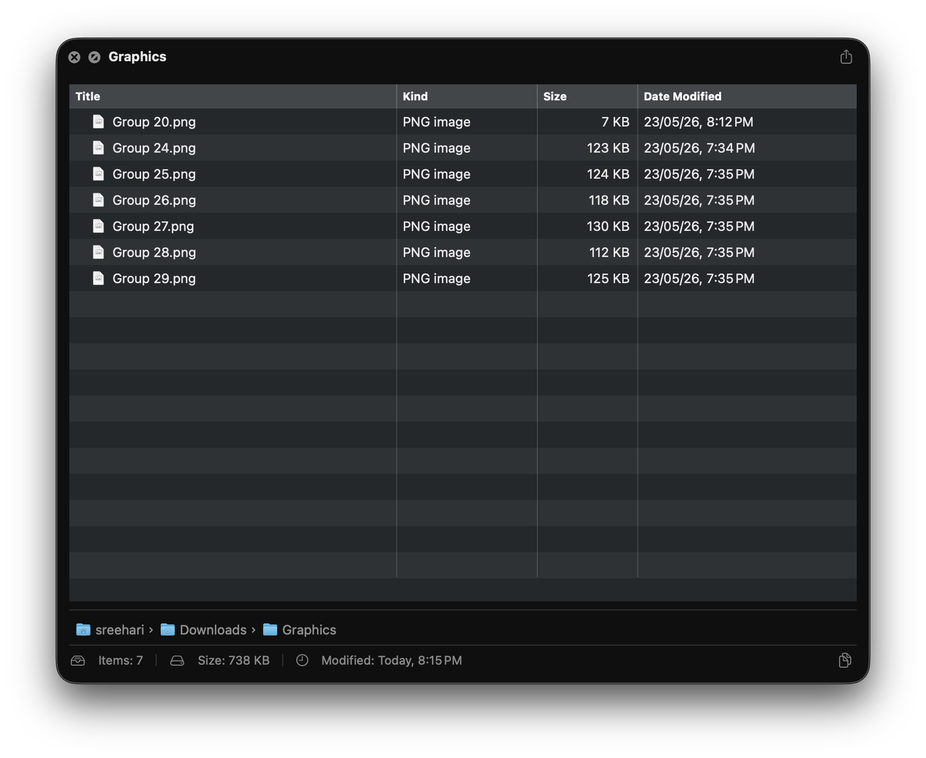Click the Downloads folder icon in path
The width and height of the screenshot is (926, 758).
pos(167,630)
